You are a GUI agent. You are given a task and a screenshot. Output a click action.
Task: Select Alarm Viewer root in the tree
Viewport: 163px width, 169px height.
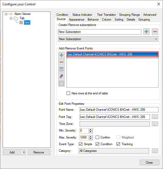point(22,14)
